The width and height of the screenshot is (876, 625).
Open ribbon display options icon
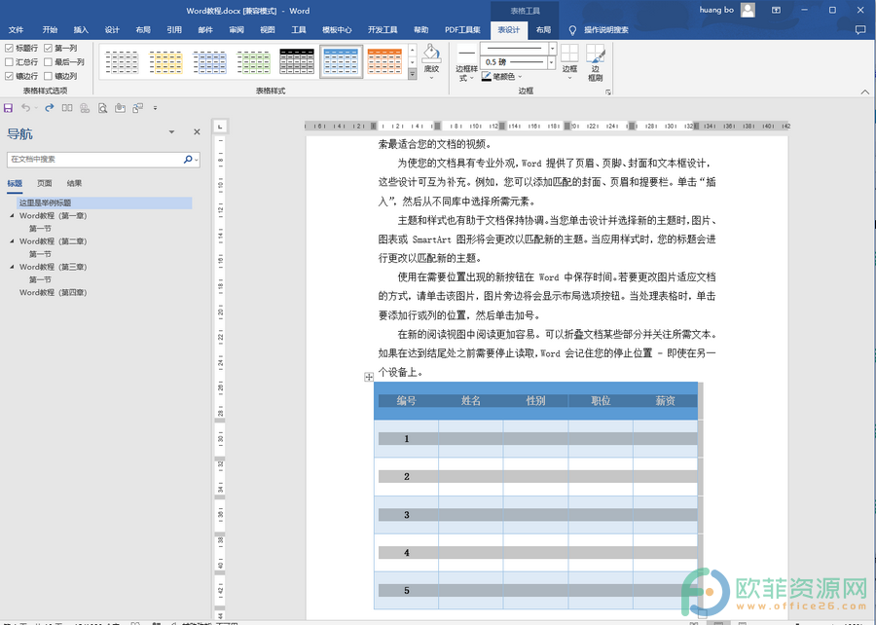[x=776, y=10]
